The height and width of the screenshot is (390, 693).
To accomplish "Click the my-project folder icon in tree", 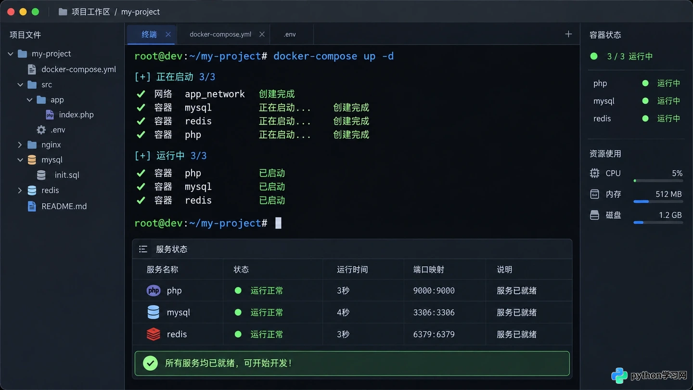I will click(22, 53).
